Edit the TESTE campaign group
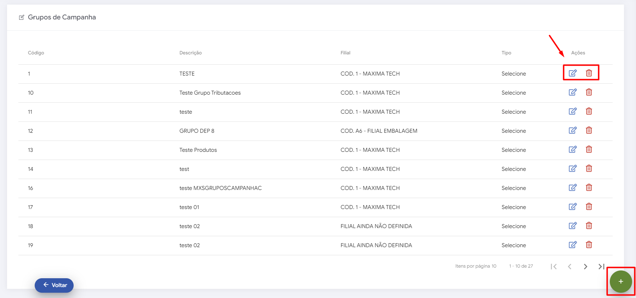This screenshot has width=636, height=298. tap(573, 73)
